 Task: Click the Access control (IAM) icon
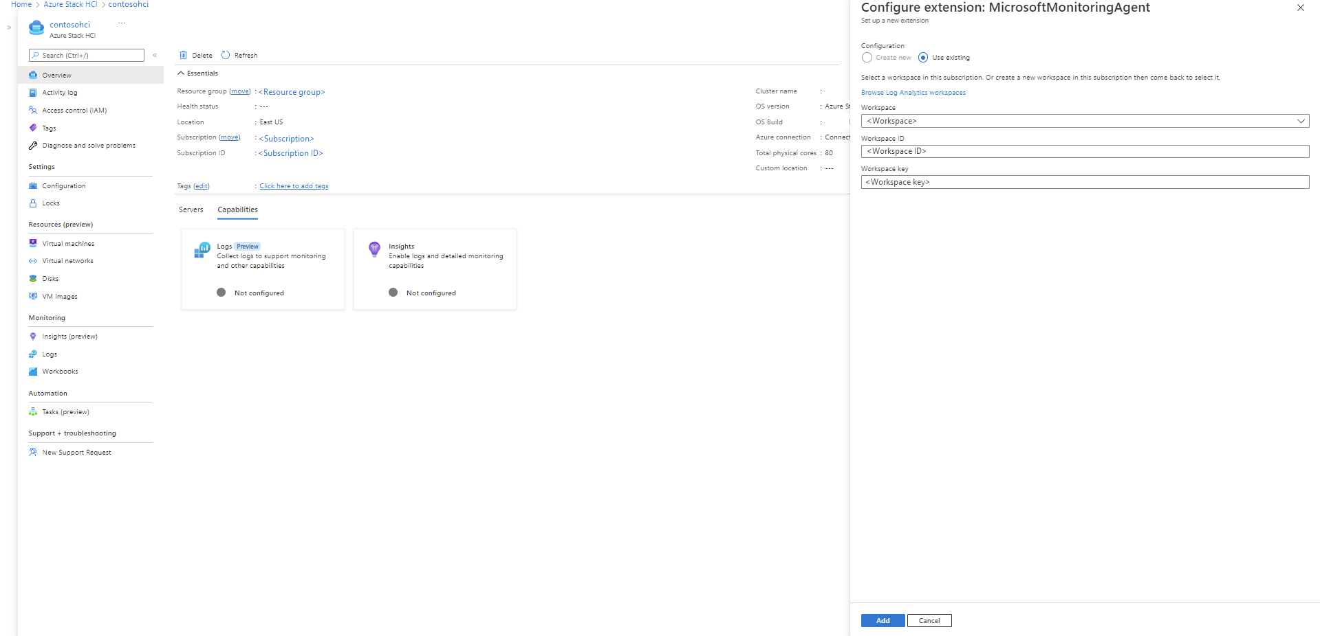click(33, 110)
